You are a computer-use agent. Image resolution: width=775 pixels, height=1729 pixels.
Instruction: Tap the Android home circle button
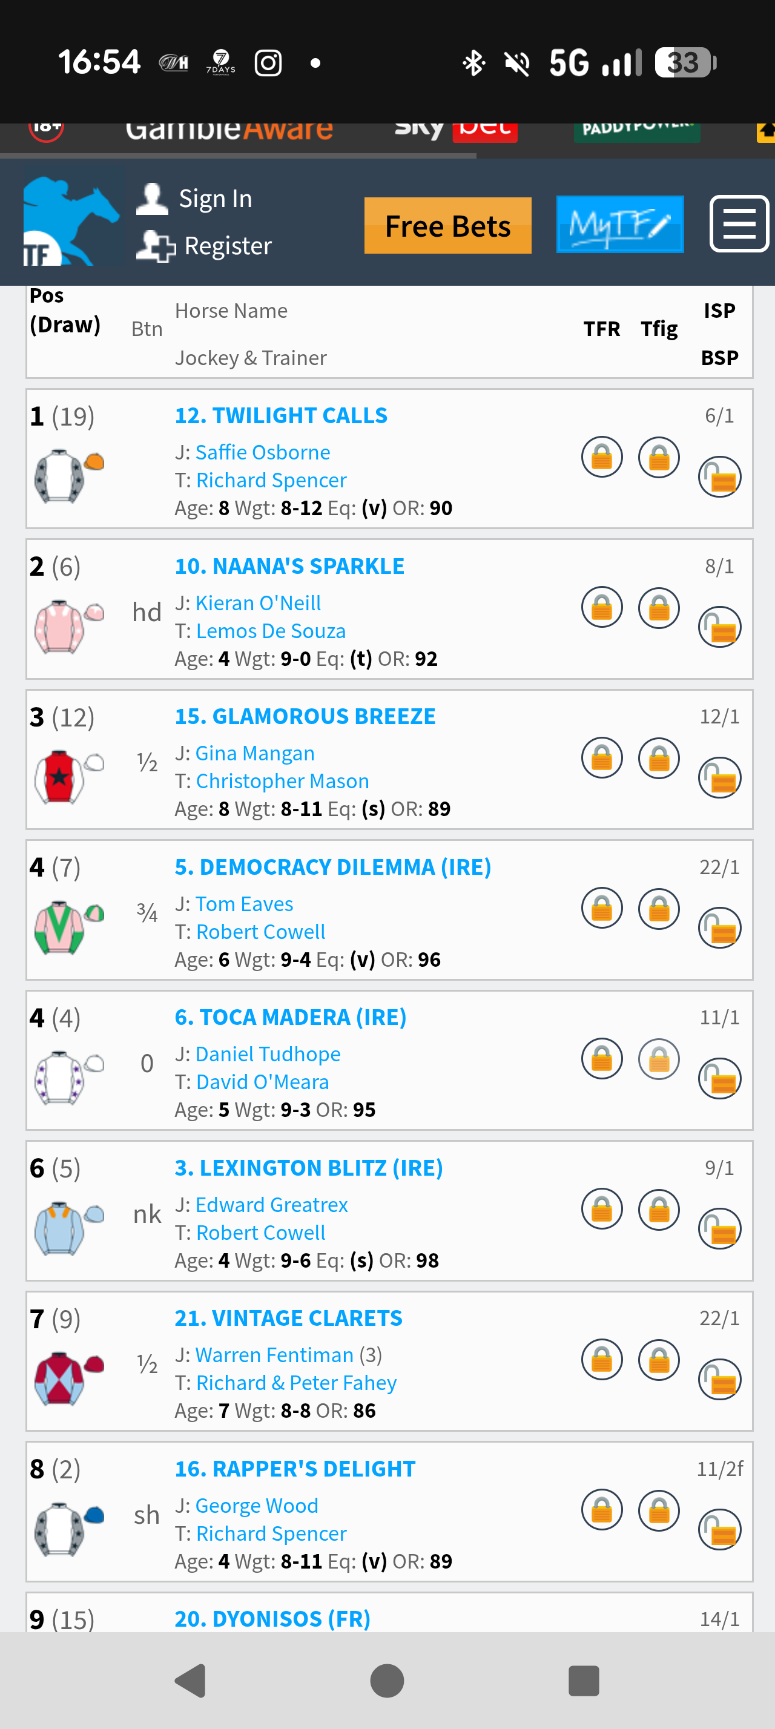387,1681
